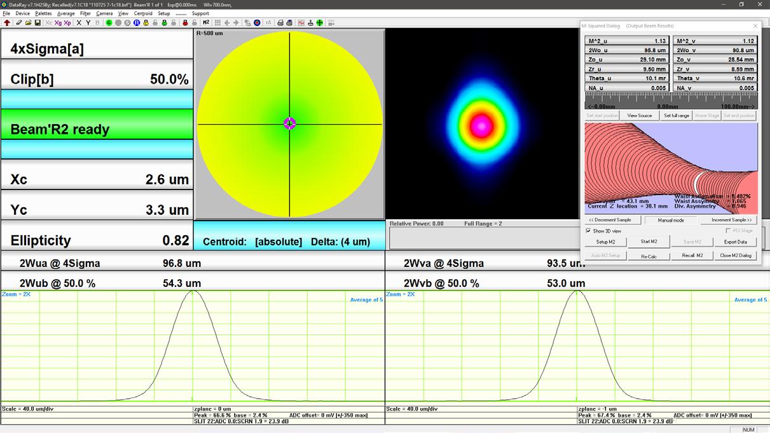Click the printer icon in the toolbar
The width and height of the screenshot is (770, 433).
280,23
